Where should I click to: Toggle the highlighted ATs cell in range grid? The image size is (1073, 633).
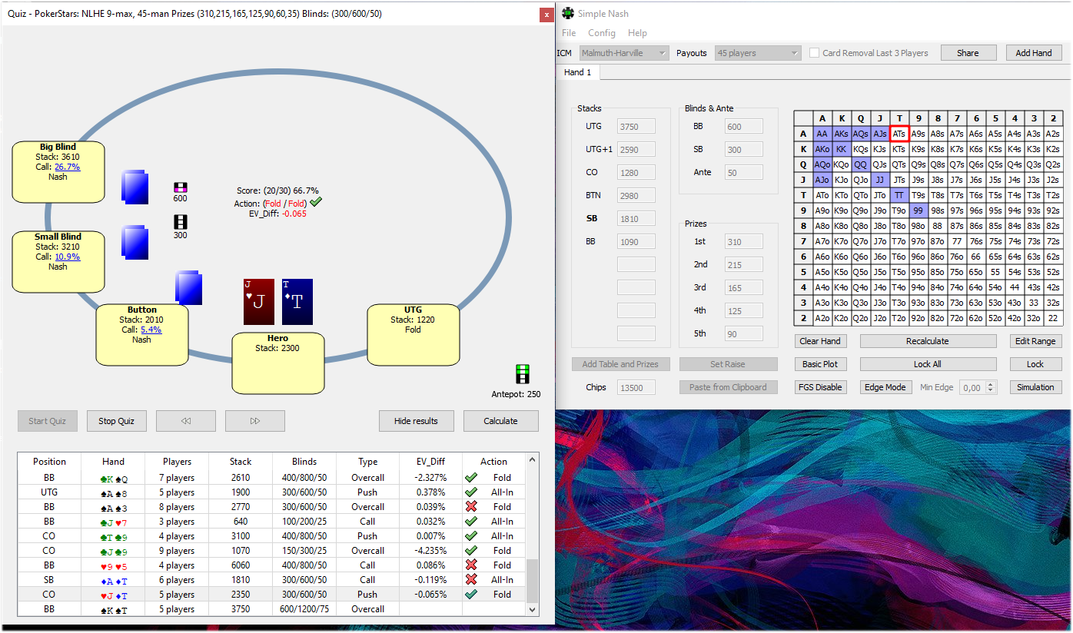pos(899,134)
